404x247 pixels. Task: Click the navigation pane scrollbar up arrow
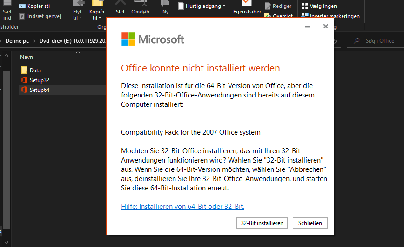[x=6, y=56]
